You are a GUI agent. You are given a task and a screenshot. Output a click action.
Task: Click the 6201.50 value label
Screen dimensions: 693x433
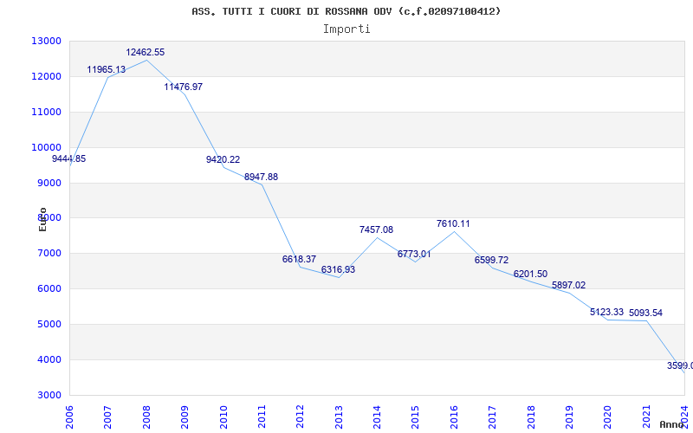pyautogui.click(x=530, y=274)
